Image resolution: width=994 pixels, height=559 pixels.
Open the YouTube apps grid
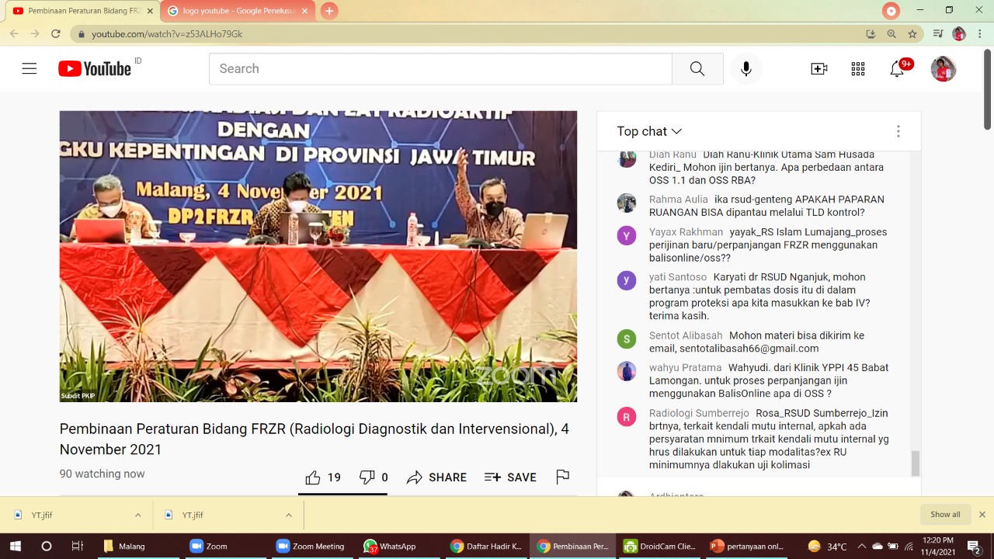(858, 69)
